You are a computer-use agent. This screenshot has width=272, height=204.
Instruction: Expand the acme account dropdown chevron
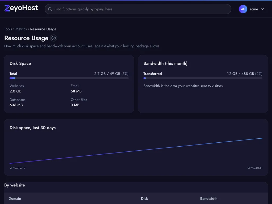pyautogui.click(x=262, y=9)
